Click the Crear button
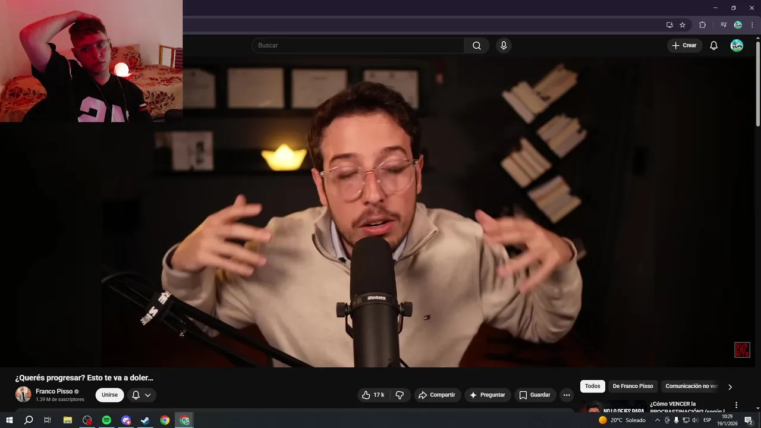The height and width of the screenshot is (428, 761). pyautogui.click(x=684, y=46)
